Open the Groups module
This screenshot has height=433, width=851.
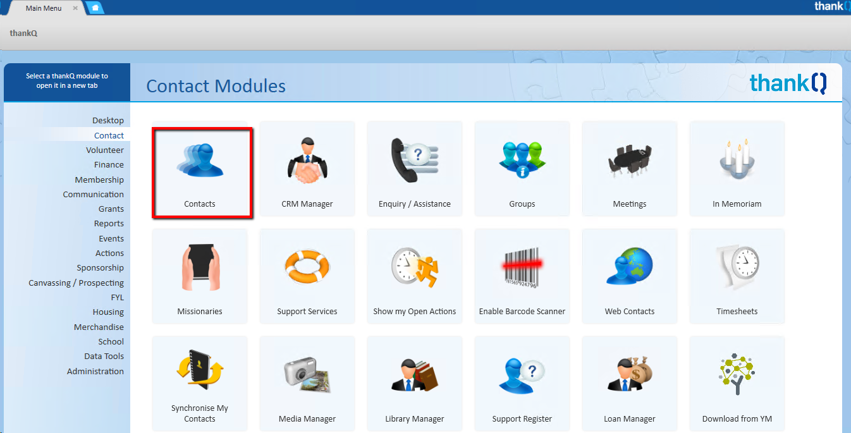[x=522, y=169]
